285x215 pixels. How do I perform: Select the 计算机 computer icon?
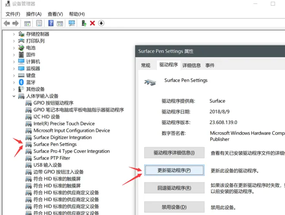coord(21,61)
